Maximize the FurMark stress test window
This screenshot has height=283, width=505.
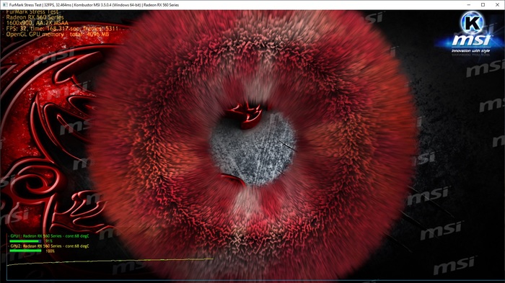(x=483, y=5)
